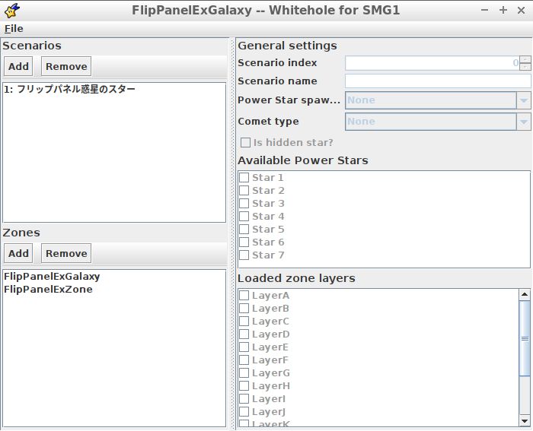This screenshot has width=533, height=431.
Task: Enable the LayerI checkbox
Action: 244,398
